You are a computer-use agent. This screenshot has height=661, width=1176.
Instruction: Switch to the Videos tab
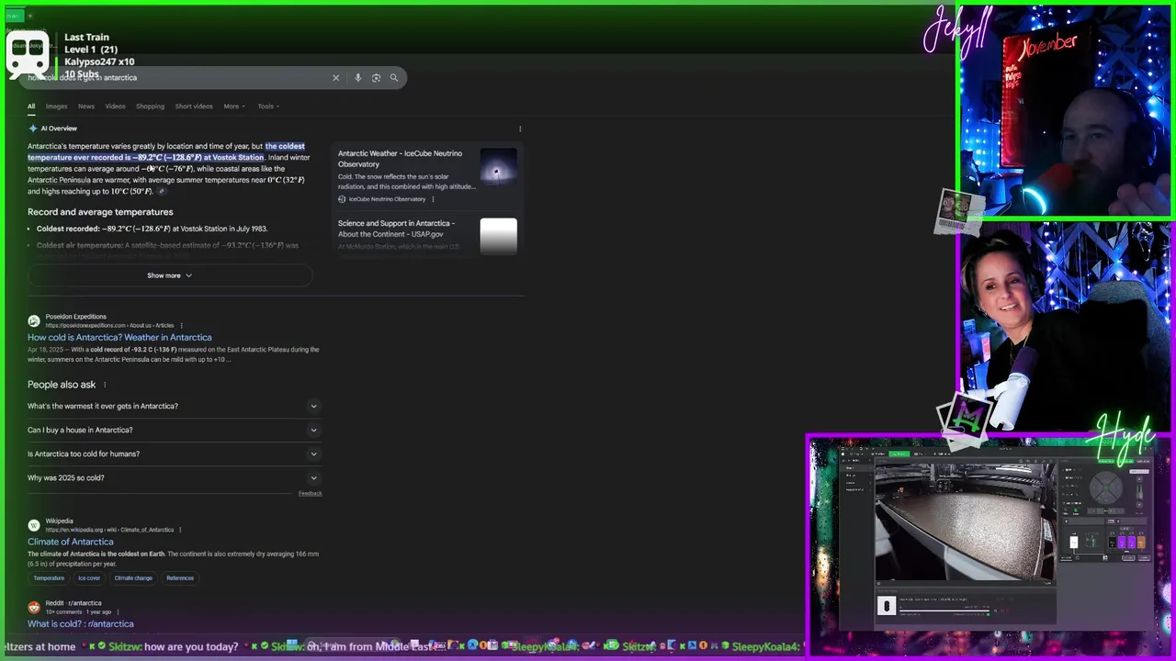[x=115, y=106]
